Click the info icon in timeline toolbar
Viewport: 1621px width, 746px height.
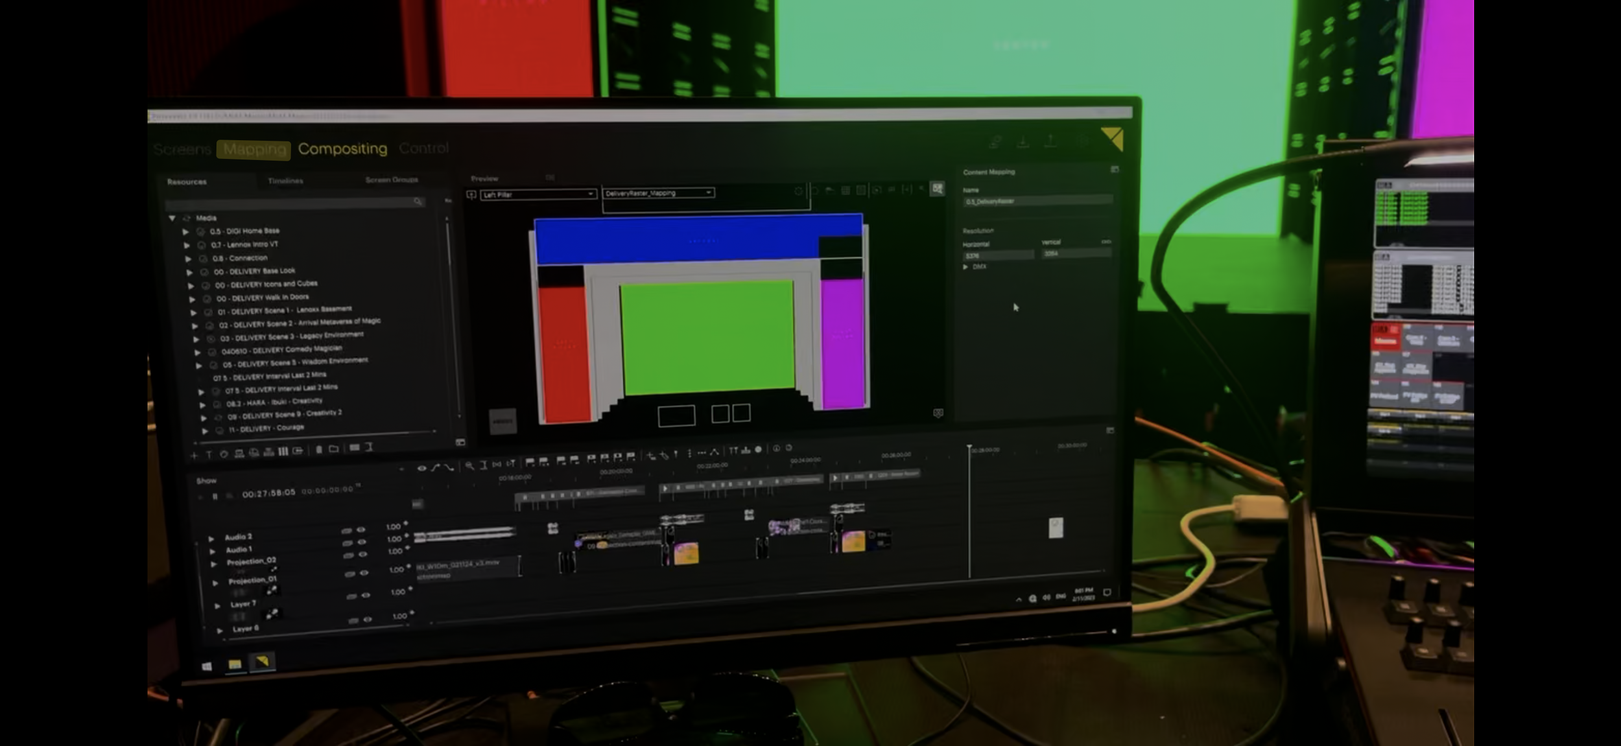[776, 449]
